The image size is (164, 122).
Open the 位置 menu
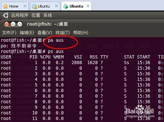click(x=36, y=15)
